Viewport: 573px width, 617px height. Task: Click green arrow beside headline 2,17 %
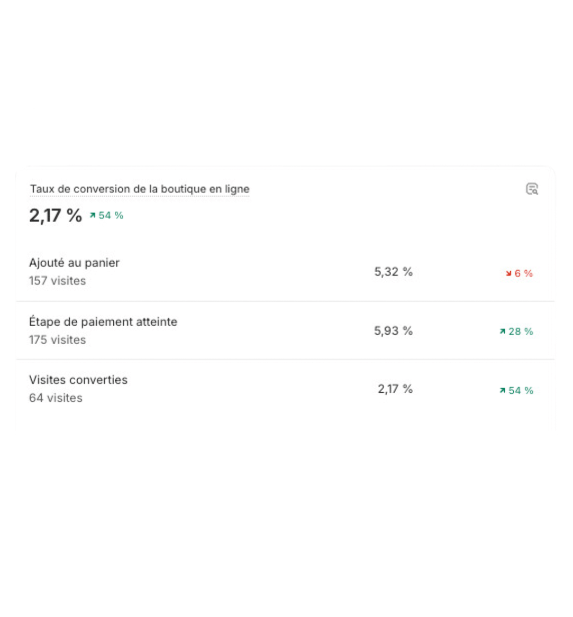point(93,215)
